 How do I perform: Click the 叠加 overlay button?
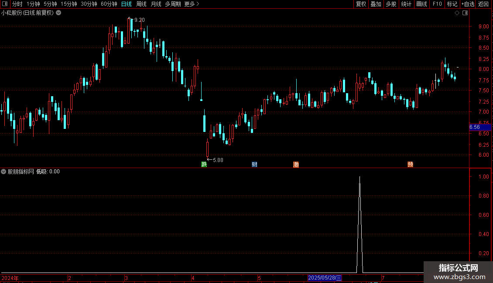pos(376,4)
